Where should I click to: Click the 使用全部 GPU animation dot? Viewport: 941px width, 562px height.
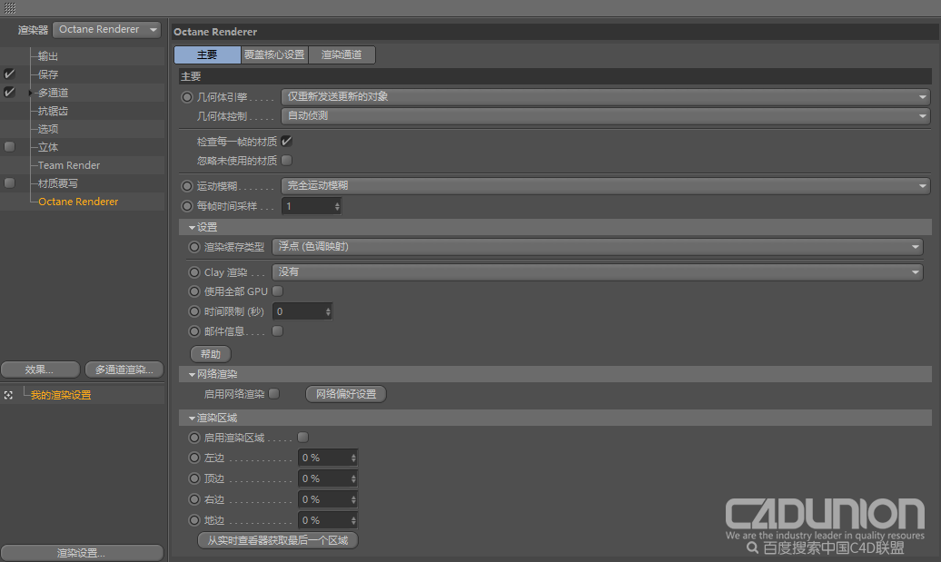click(193, 291)
